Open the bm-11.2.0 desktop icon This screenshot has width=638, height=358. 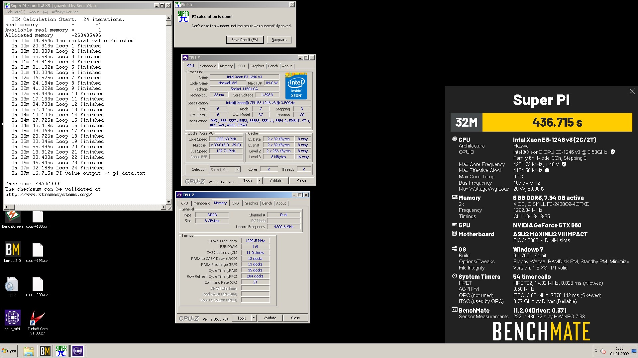point(12,252)
